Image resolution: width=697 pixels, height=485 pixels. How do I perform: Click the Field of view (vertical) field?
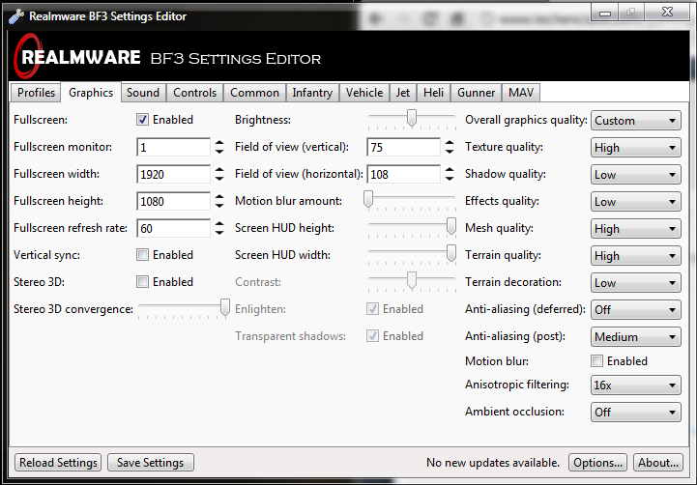pos(404,147)
